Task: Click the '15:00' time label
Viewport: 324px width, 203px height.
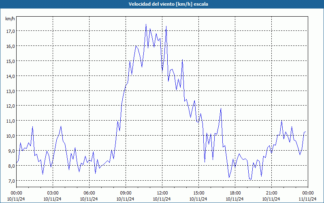Action: coord(198,193)
